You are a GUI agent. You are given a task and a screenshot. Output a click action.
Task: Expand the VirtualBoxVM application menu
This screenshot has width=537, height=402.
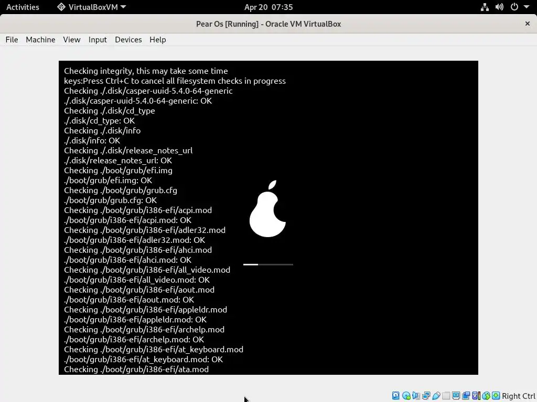tap(91, 7)
